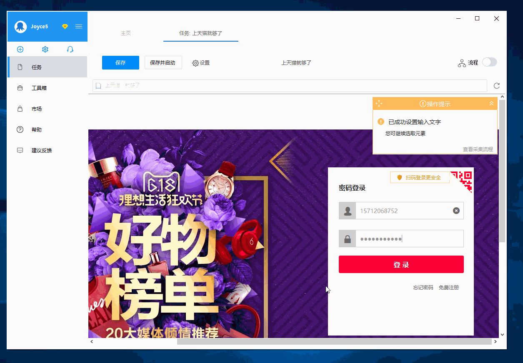This screenshot has width=523, height=363.
Task: Open the gear settings icon in sidebar
Action: click(x=45, y=49)
